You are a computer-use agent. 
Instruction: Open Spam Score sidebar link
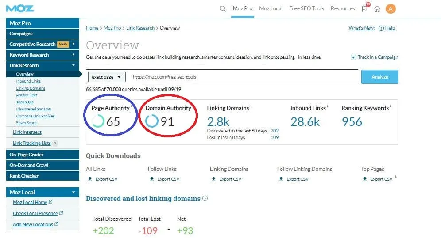[x=26, y=123]
